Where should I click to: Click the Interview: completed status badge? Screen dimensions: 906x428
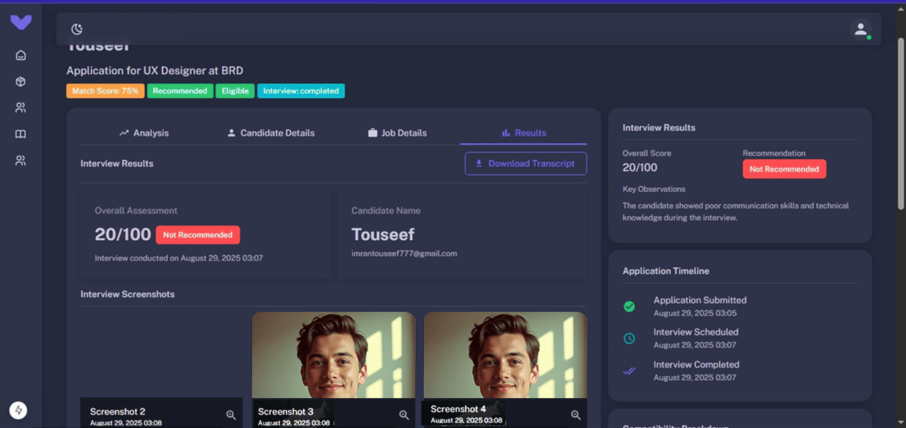(x=300, y=91)
